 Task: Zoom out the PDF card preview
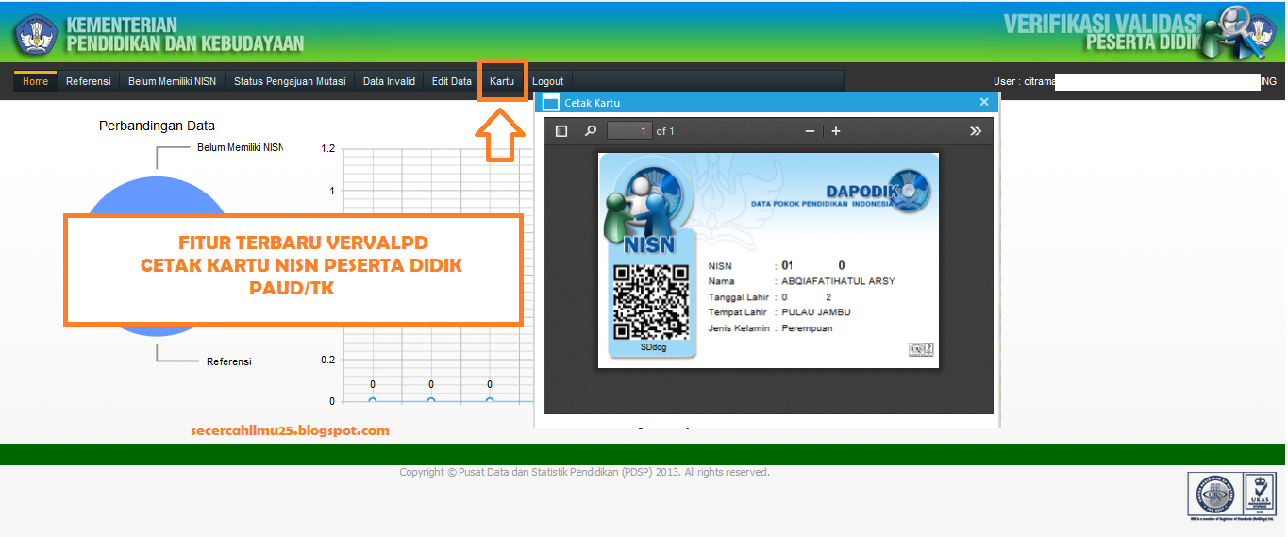click(x=810, y=131)
